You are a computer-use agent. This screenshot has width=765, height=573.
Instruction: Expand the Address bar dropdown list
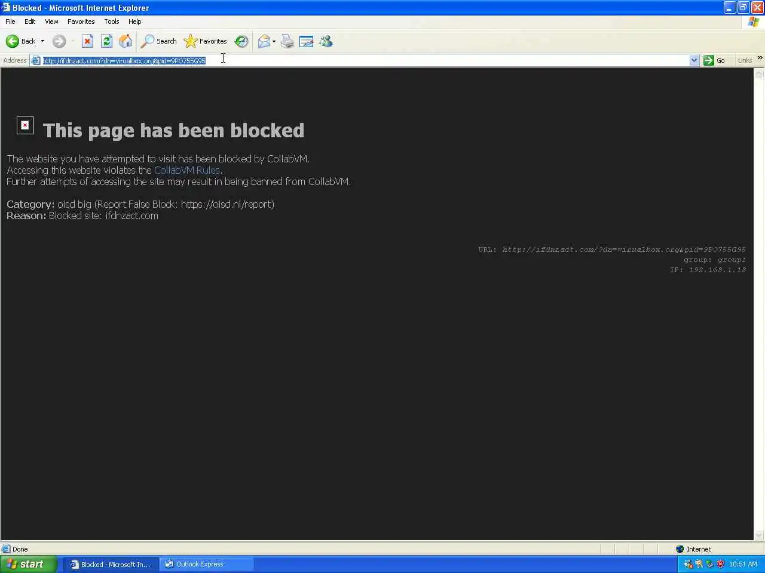click(694, 60)
